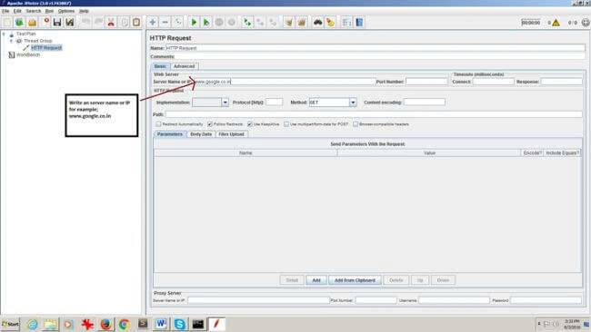Open Search with binoculars icon
This screenshot has height=332, width=591.
tap(317, 22)
